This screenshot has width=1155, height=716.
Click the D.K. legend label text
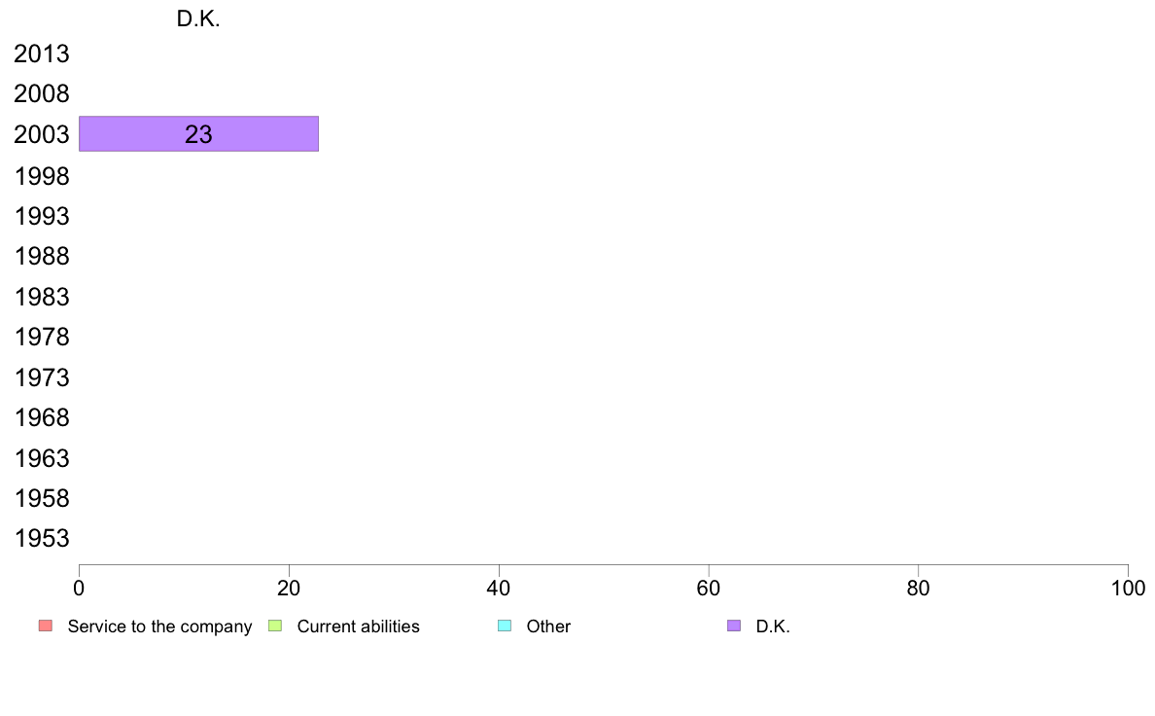coord(773,626)
